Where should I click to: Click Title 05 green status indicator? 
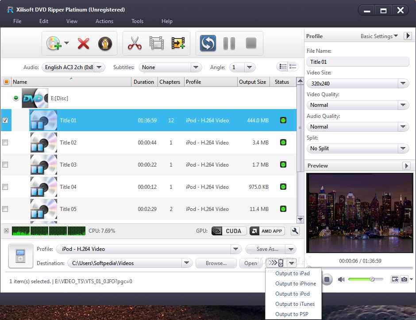pos(283,209)
